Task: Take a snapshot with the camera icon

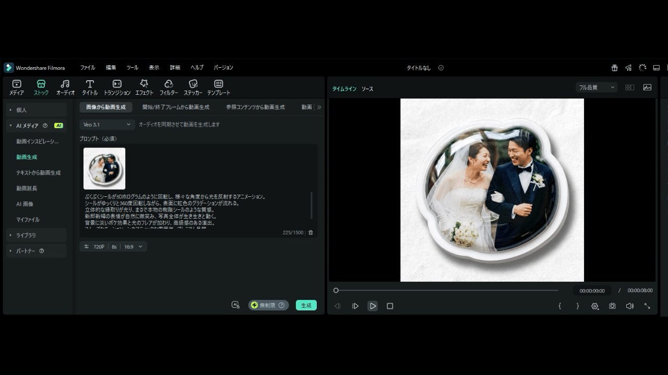Action: click(x=612, y=306)
